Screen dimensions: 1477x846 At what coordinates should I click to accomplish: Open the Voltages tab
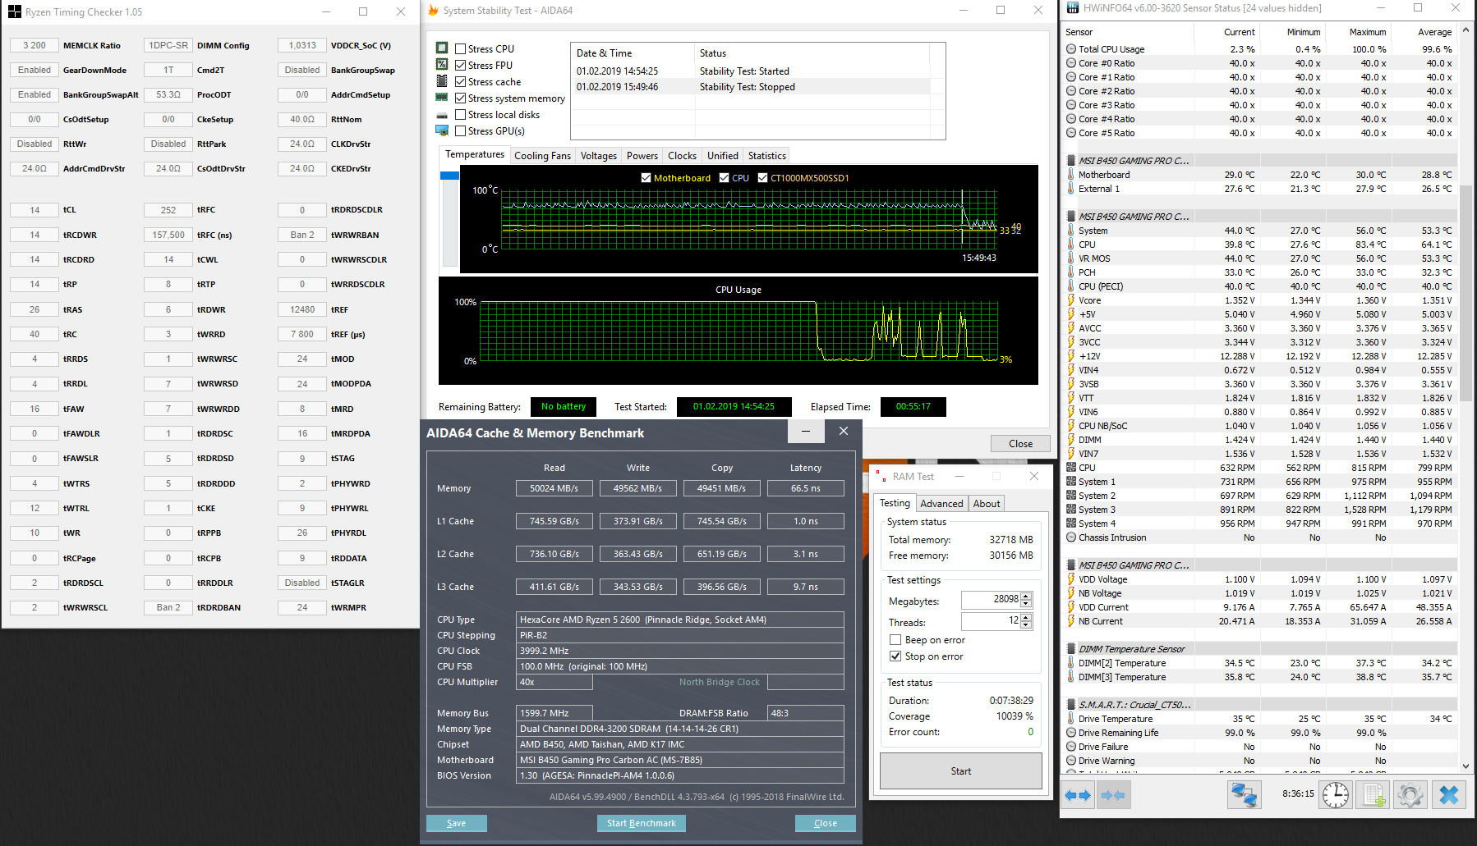click(x=599, y=156)
